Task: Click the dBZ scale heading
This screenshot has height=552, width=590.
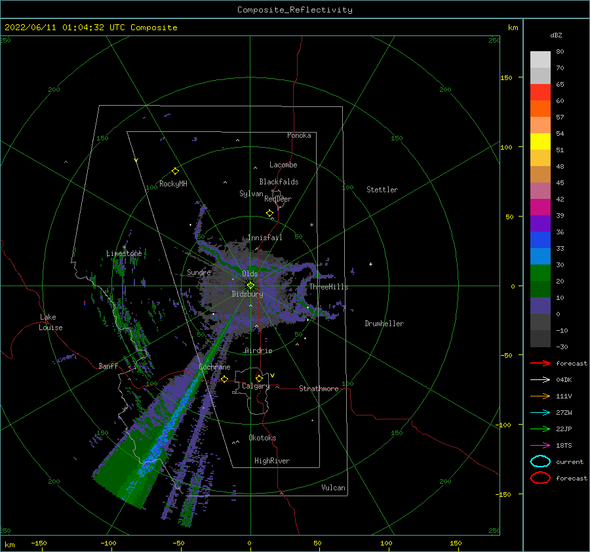Action: [x=556, y=35]
